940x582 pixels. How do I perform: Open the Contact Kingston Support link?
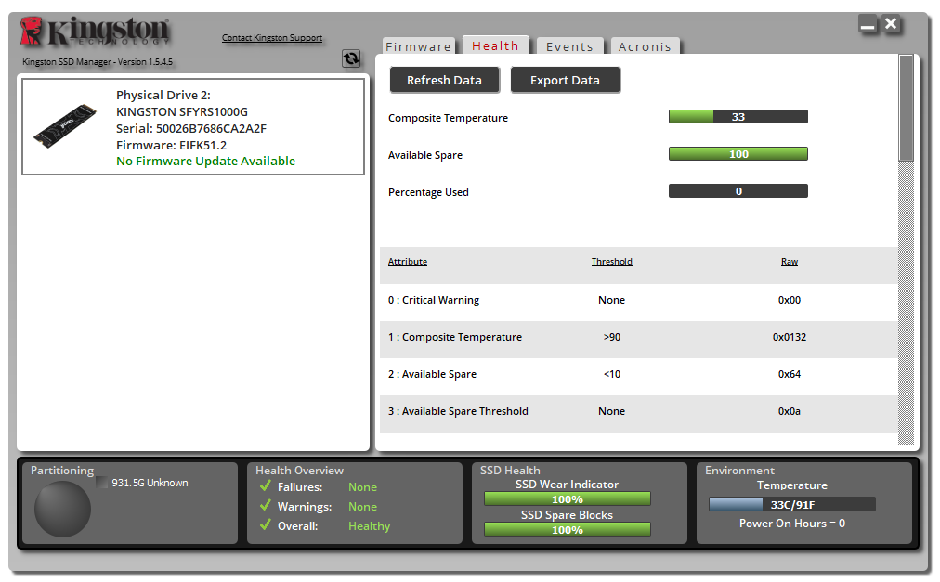pyautogui.click(x=272, y=38)
